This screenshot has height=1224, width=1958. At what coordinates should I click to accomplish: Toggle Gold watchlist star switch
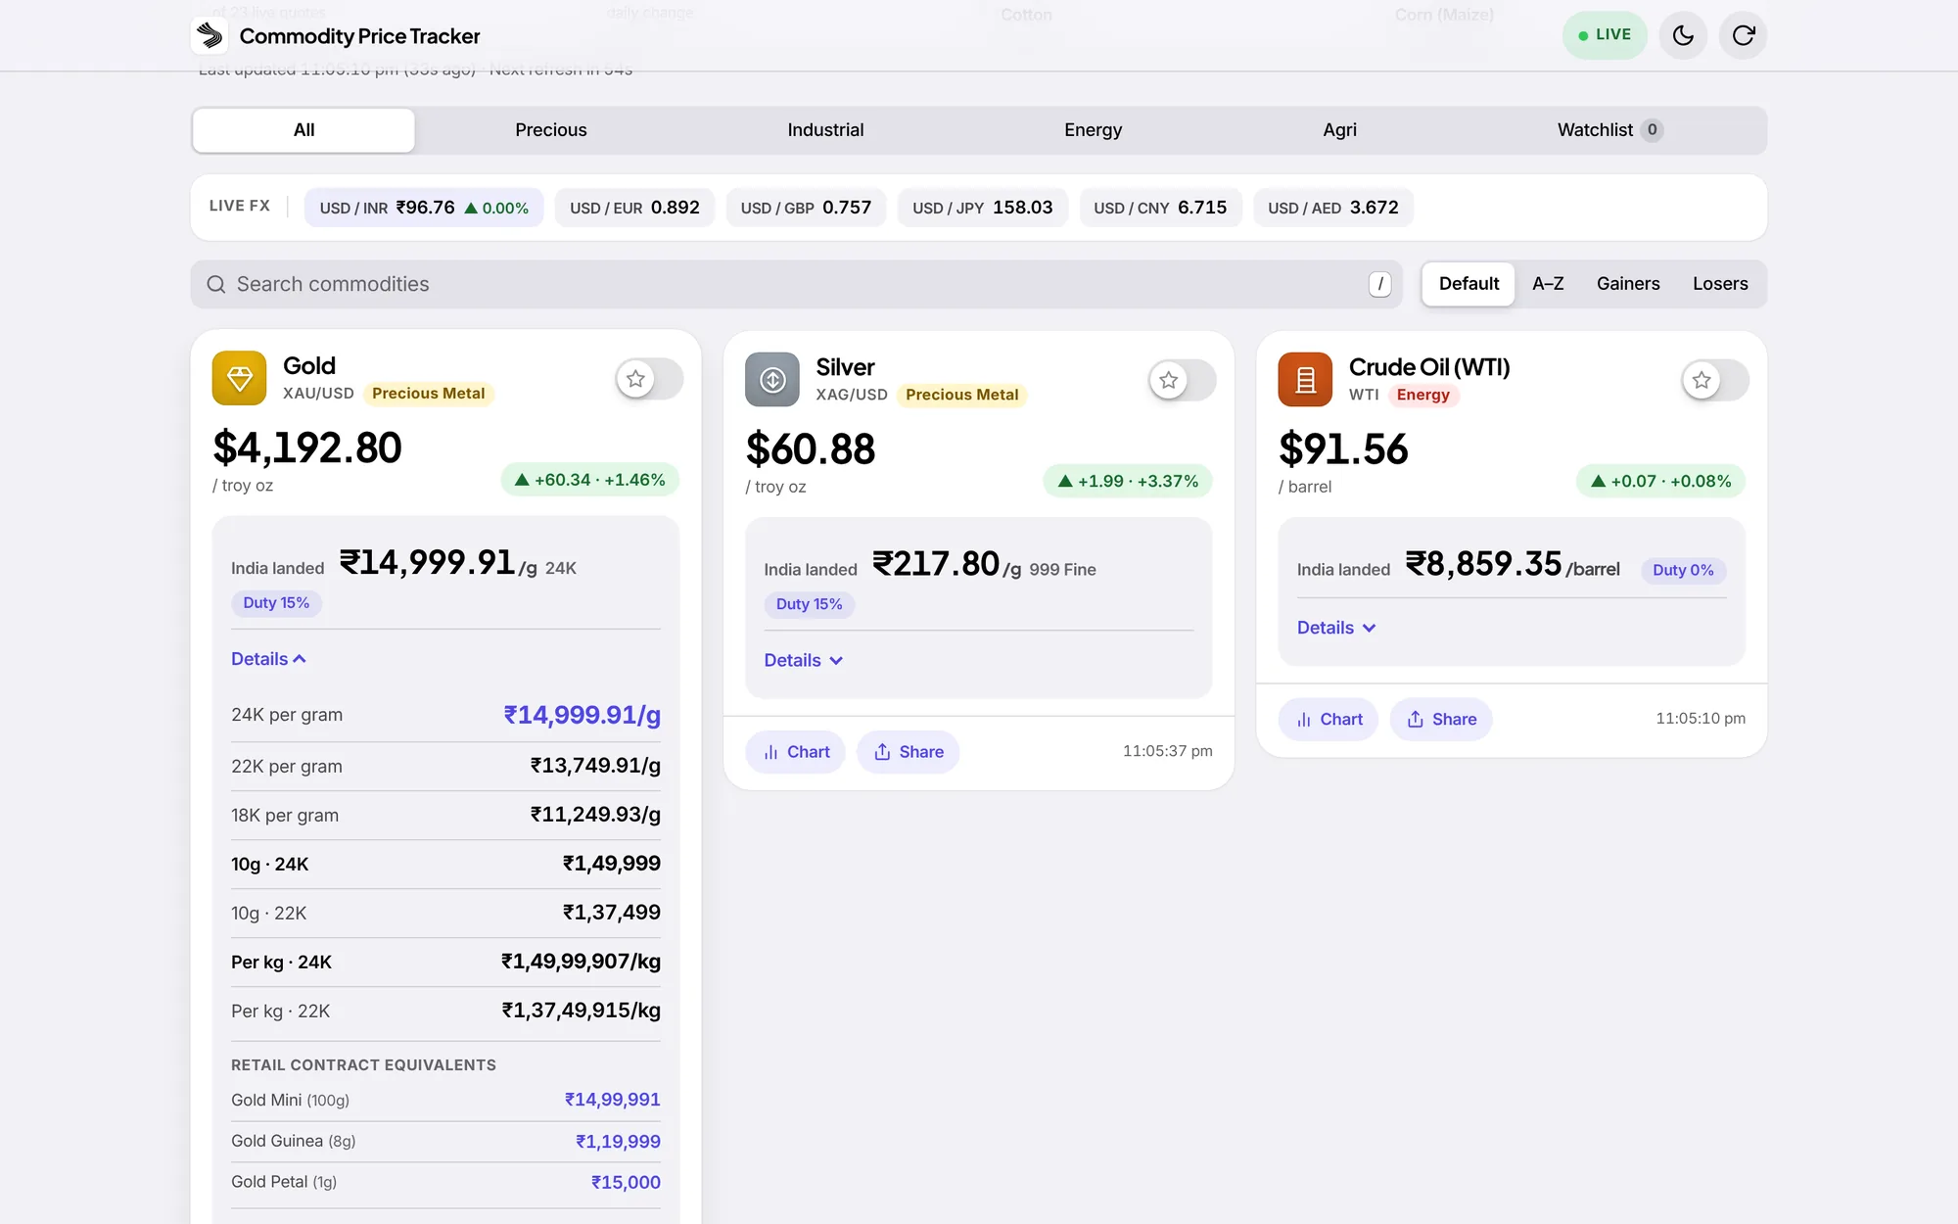click(649, 379)
